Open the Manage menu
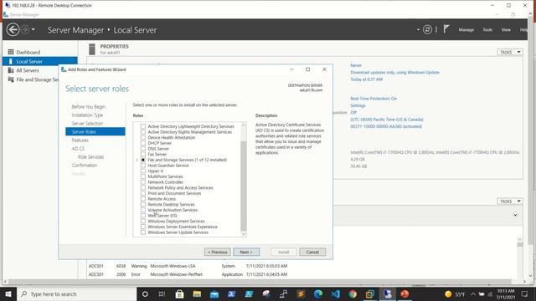Screen dimensions: 536x301 (x=466, y=30)
